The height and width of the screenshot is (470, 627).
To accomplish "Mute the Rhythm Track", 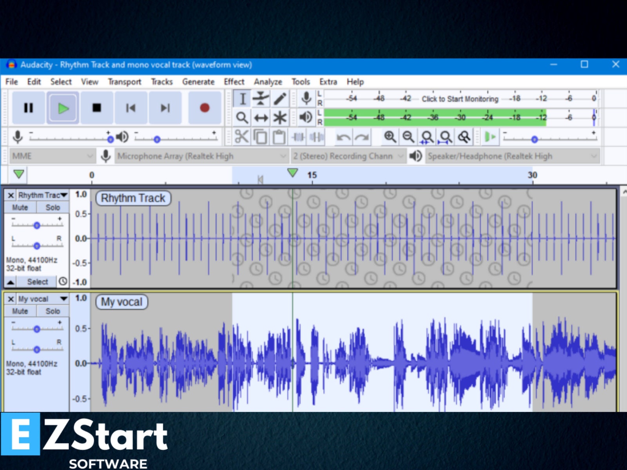I will click(x=20, y=207).
